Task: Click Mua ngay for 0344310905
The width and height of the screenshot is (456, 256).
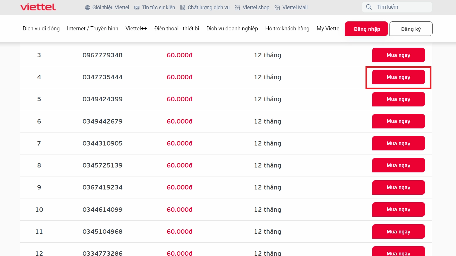Action: pyautogui.click(x=398, y=143)
